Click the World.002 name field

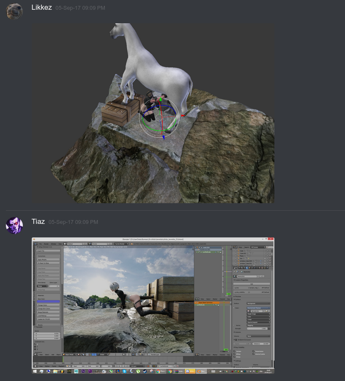coord(247,276)
